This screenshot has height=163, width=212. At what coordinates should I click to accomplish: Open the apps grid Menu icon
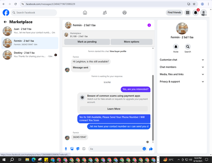pyautogui.click(x=187, y=13)
